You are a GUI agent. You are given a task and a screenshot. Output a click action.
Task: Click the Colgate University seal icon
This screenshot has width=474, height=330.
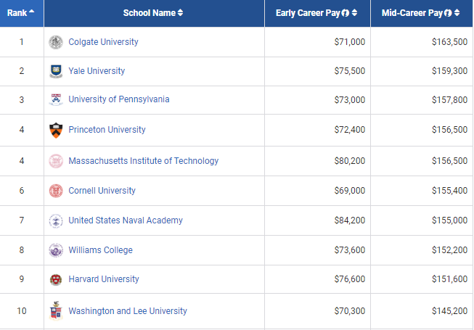[x=56, y=42]
